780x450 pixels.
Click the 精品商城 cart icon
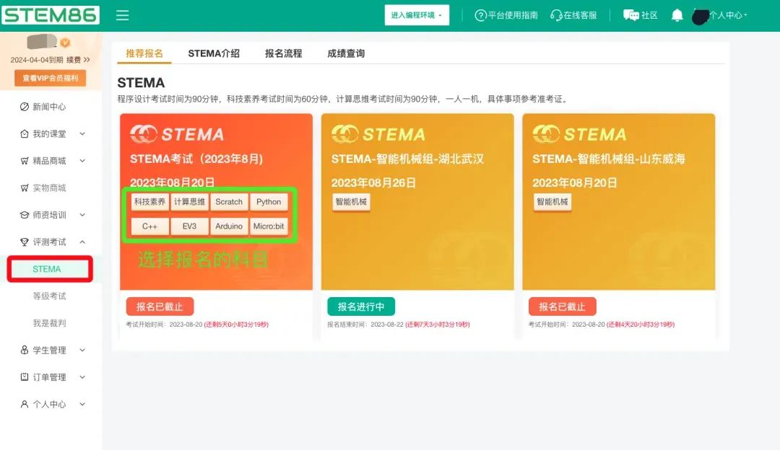(24, 161)
